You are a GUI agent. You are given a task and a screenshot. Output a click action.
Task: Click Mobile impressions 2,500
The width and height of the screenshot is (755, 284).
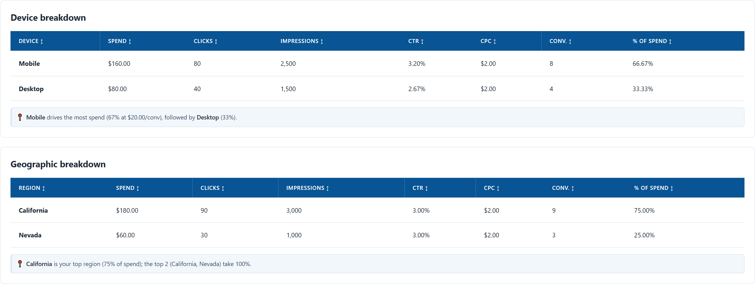(288, 64)
